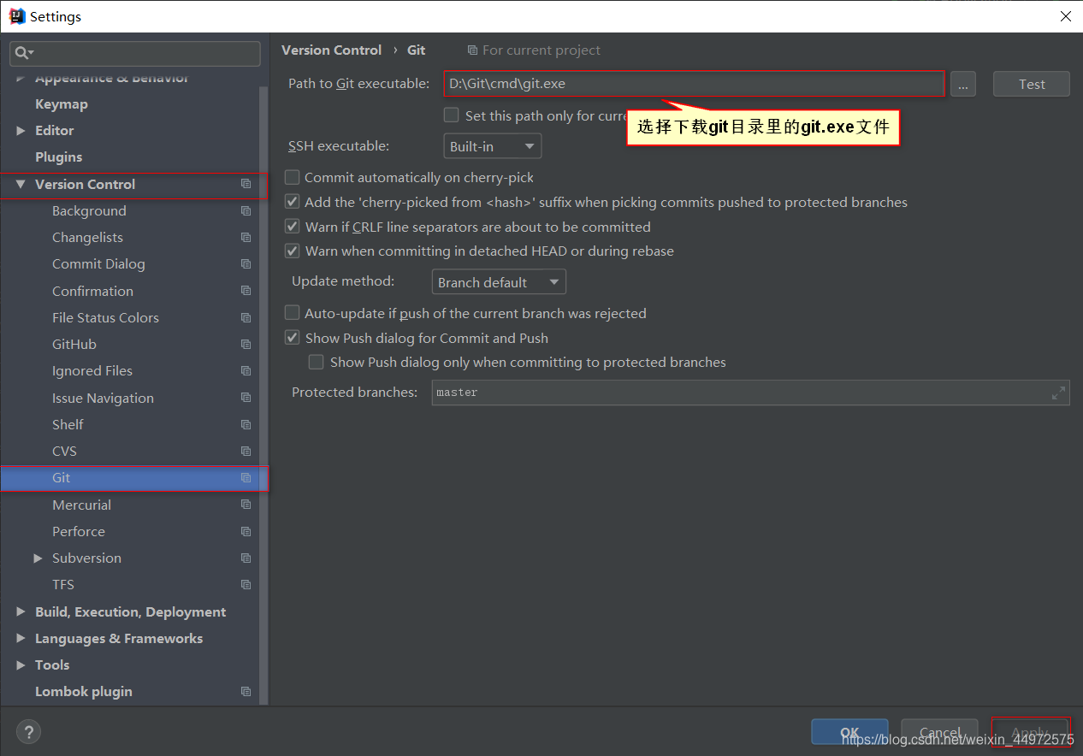Click the project-scope icon beside Perforce
The width and height of the screenshot is (1083, 756).
(x=246, y=531)
